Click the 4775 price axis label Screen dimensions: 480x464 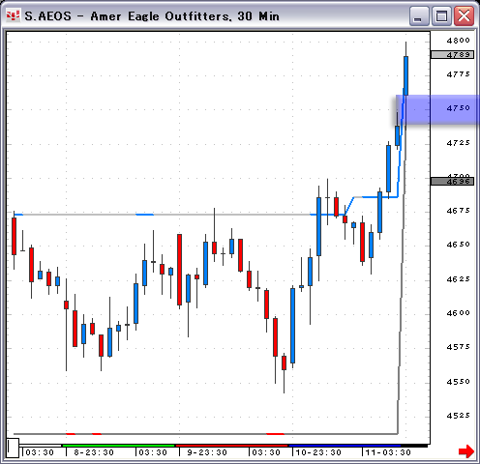[x=458, y=74]
